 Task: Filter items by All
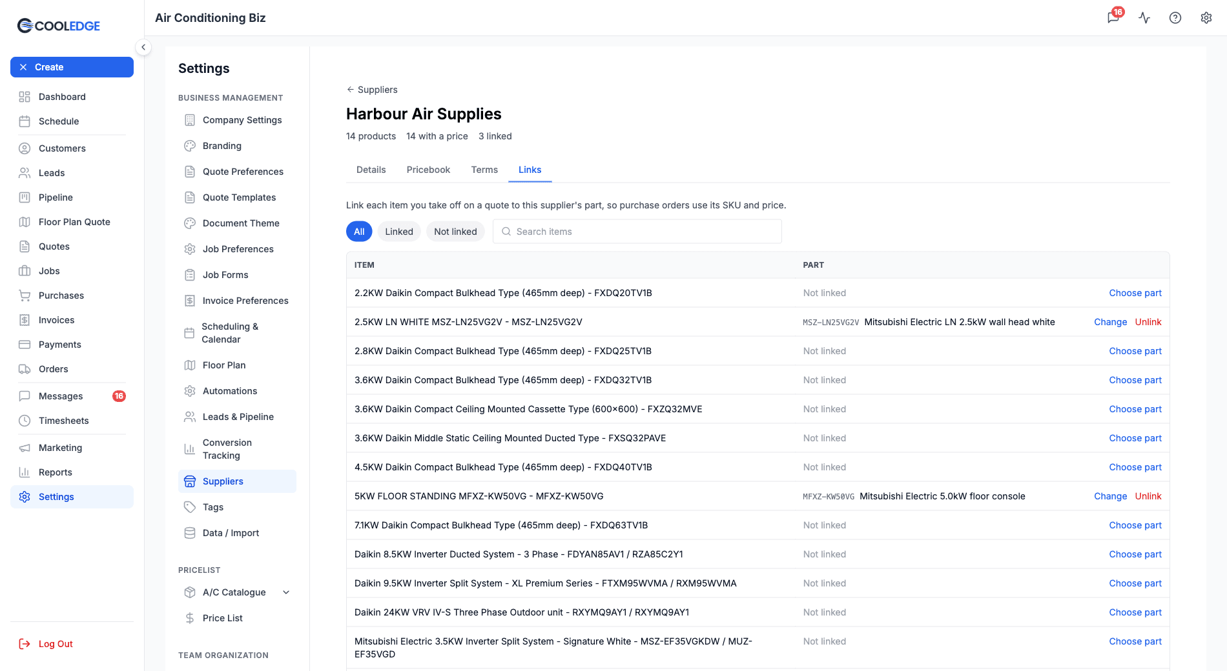pos(359,232)
